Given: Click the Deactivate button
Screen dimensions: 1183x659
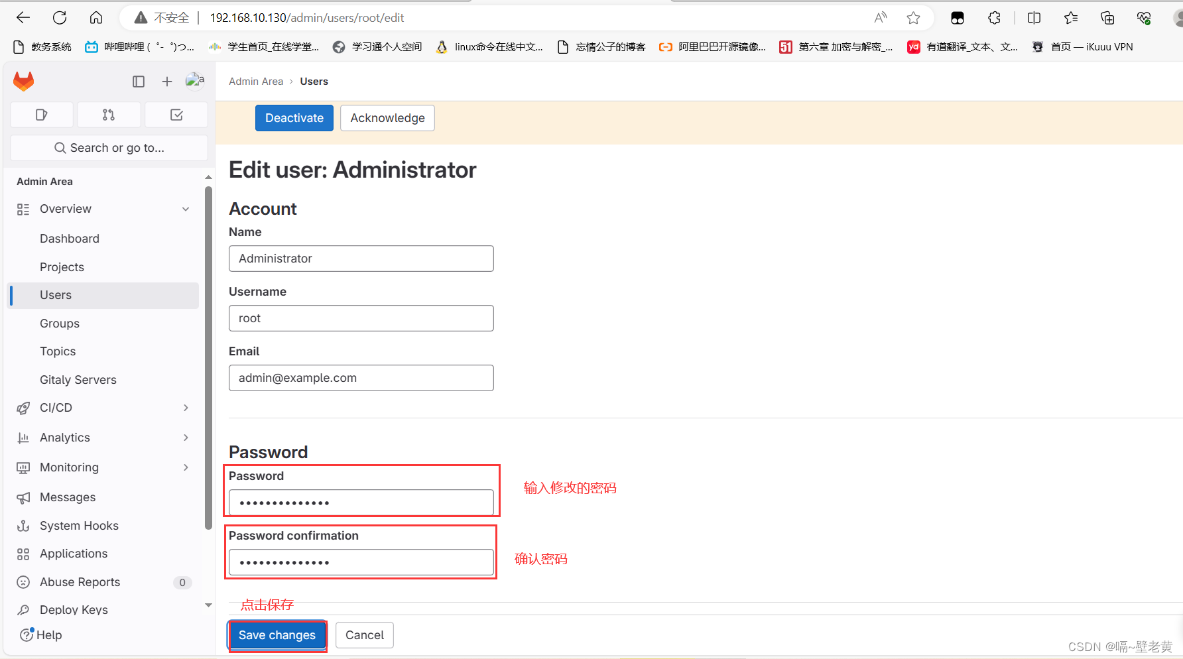Looking at the screenshot, I should (294, 118).
